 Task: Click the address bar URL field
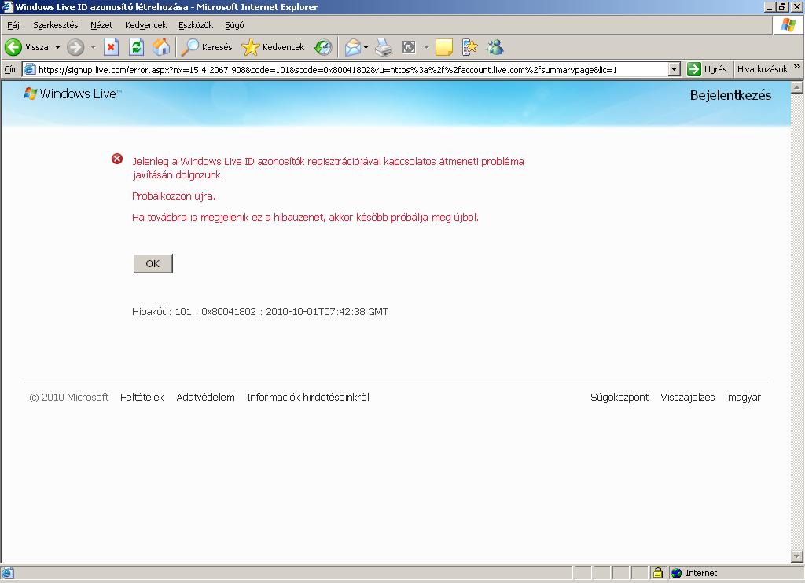tap(351, 69)
